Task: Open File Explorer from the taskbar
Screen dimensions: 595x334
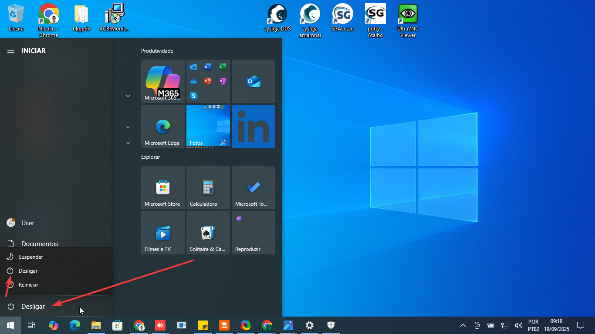Action: [x=96, y=325]
